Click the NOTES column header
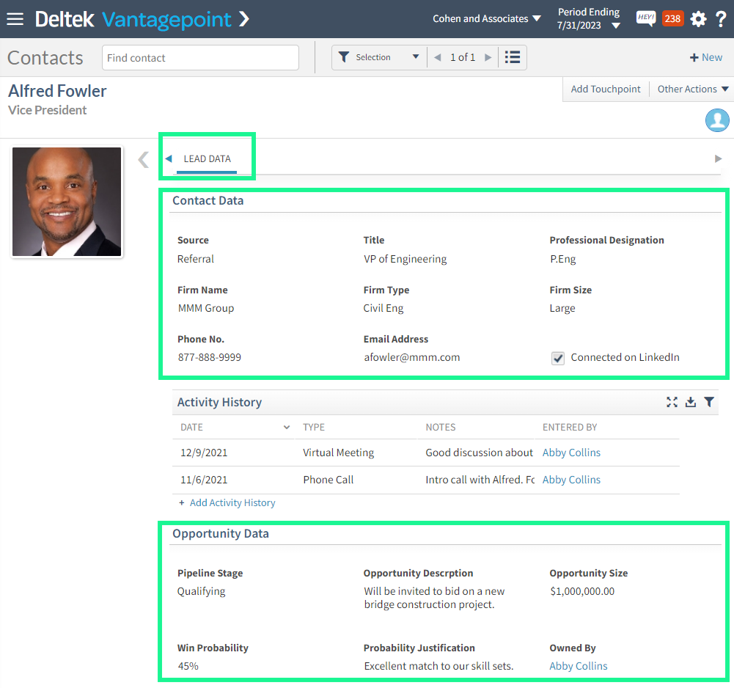This screenshot has width=734, height=688. (441, 427)
